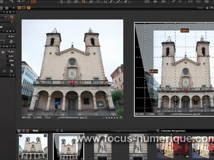Switch viewer to single image view
This screenshot has width=214, height=160.
[24, 8]
